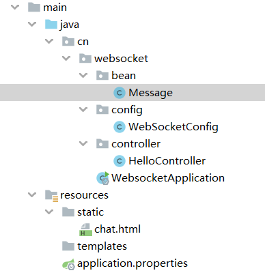The width and height of the screenshot is (265, 275).
Task: Select the chat.html file name
Action: 117,229
